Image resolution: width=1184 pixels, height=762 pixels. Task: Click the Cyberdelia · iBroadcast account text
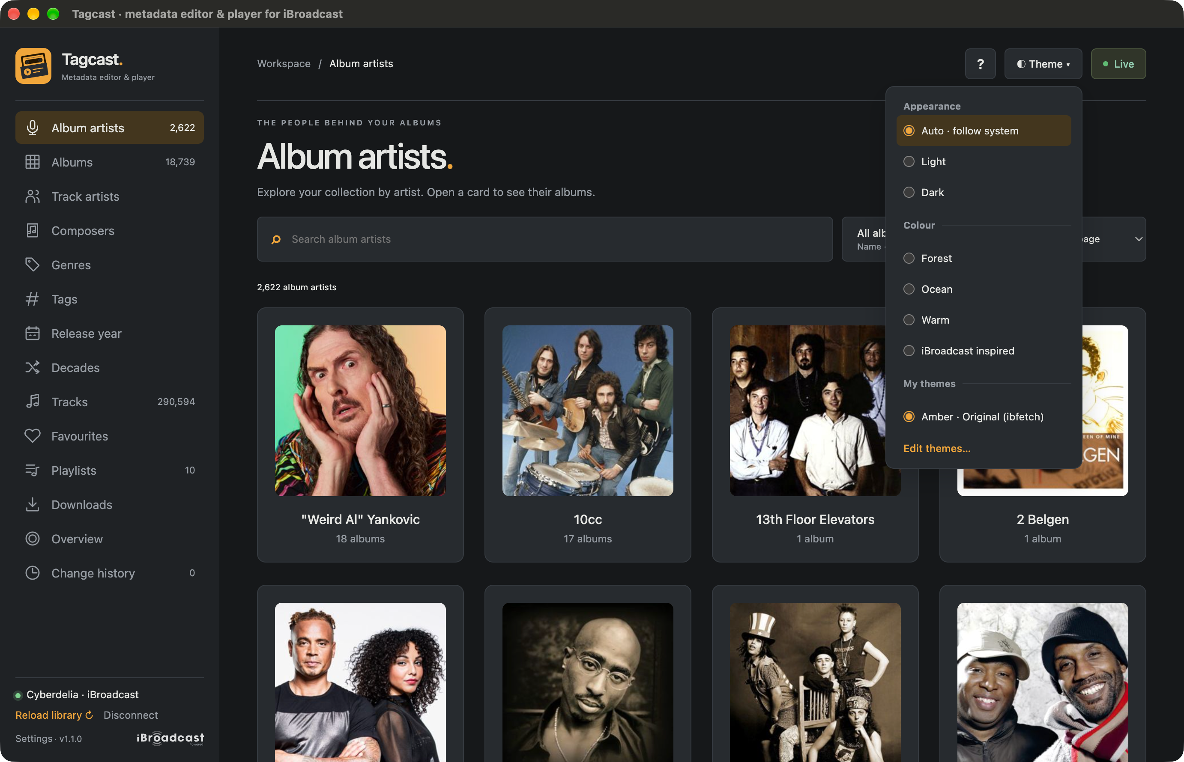point(83,695)
